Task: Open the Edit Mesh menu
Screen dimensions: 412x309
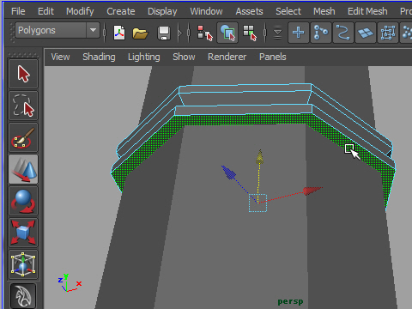Action: (367, 11)
